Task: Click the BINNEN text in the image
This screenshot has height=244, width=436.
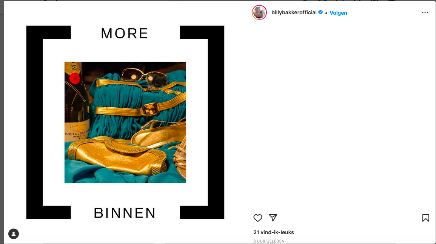Action: point(125,213)
